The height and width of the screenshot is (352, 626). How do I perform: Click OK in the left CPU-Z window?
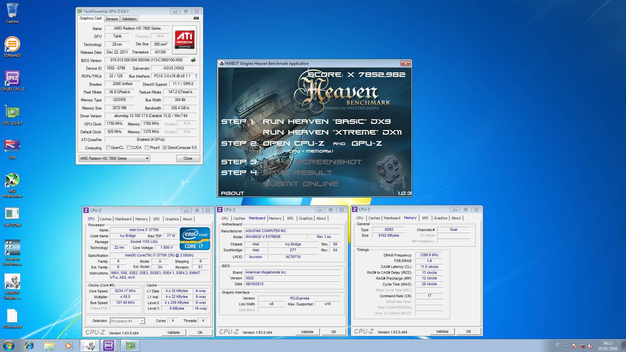pos(200,332)
